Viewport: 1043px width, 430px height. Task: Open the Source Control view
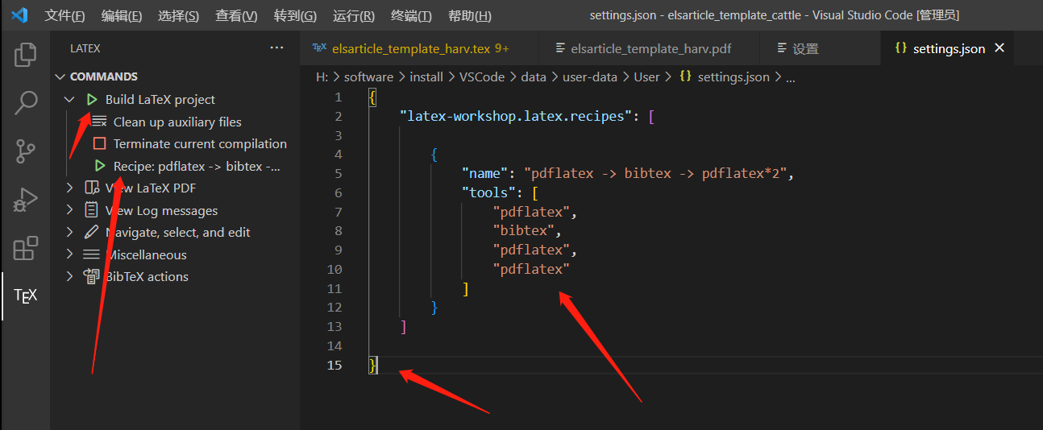25,151
